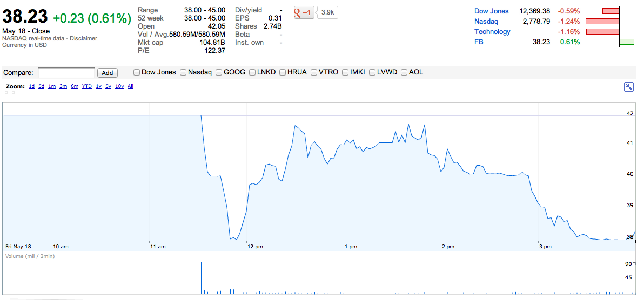Click the +0.23 (0.61%) change text
This screenshot has height=300, width=644.
click(92, 18)
